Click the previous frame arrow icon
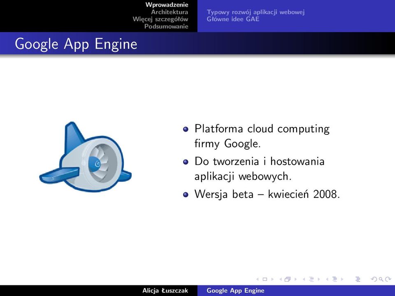Screen dimensions: 395x296 click(x=281, y=279)
